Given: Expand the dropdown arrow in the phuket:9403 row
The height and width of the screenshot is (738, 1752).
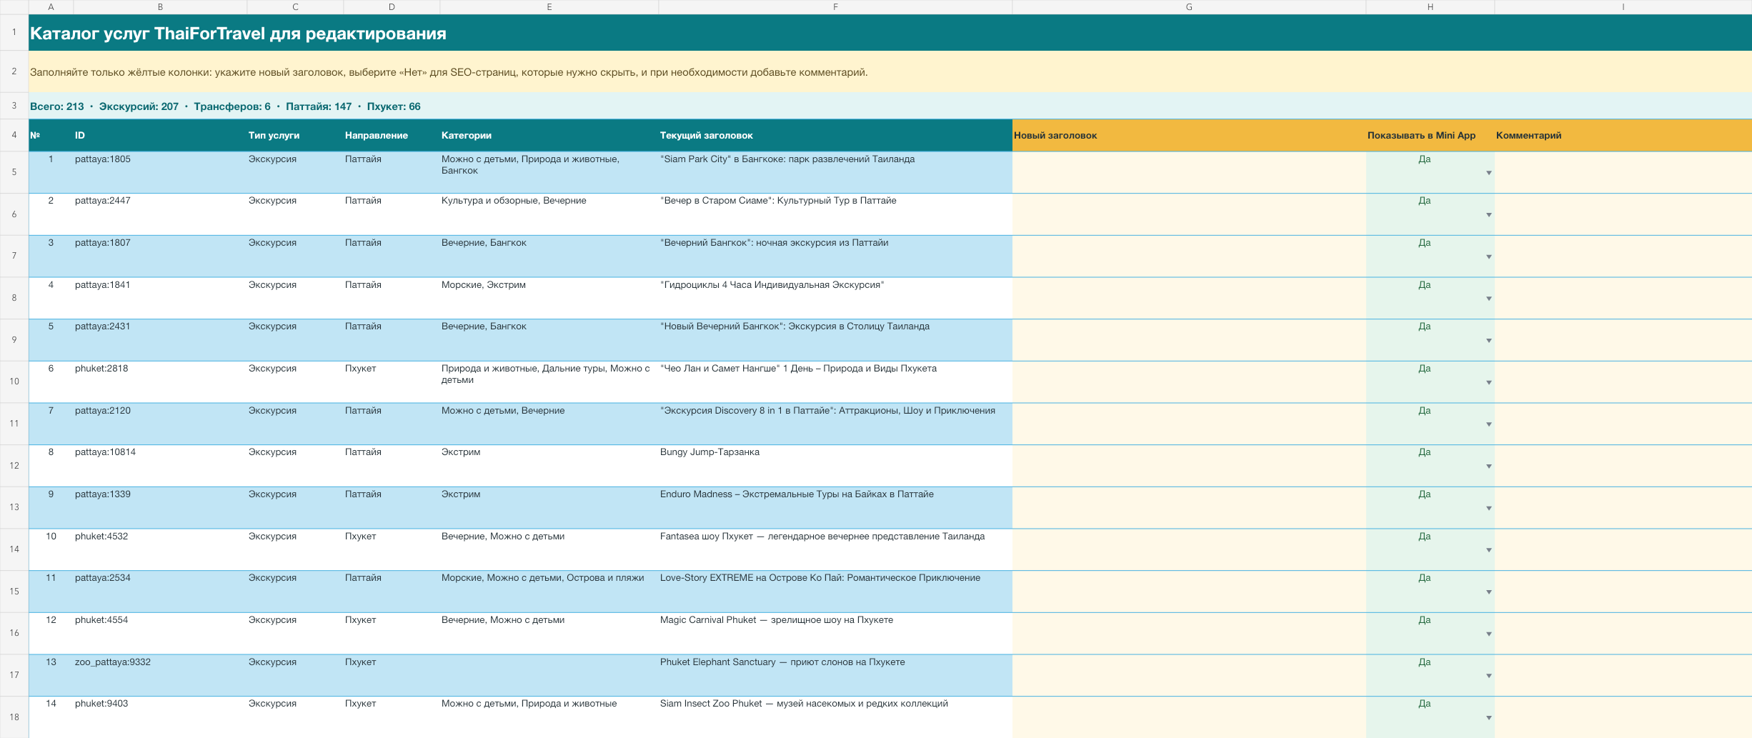Looking at the screenshot, I should coord(1488,718).
